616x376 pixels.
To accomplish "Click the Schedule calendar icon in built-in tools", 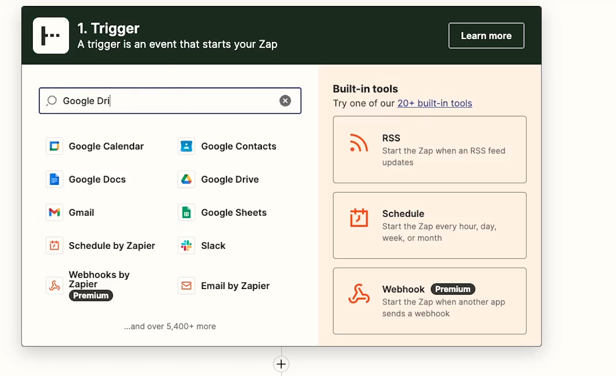I will point(359,218).
